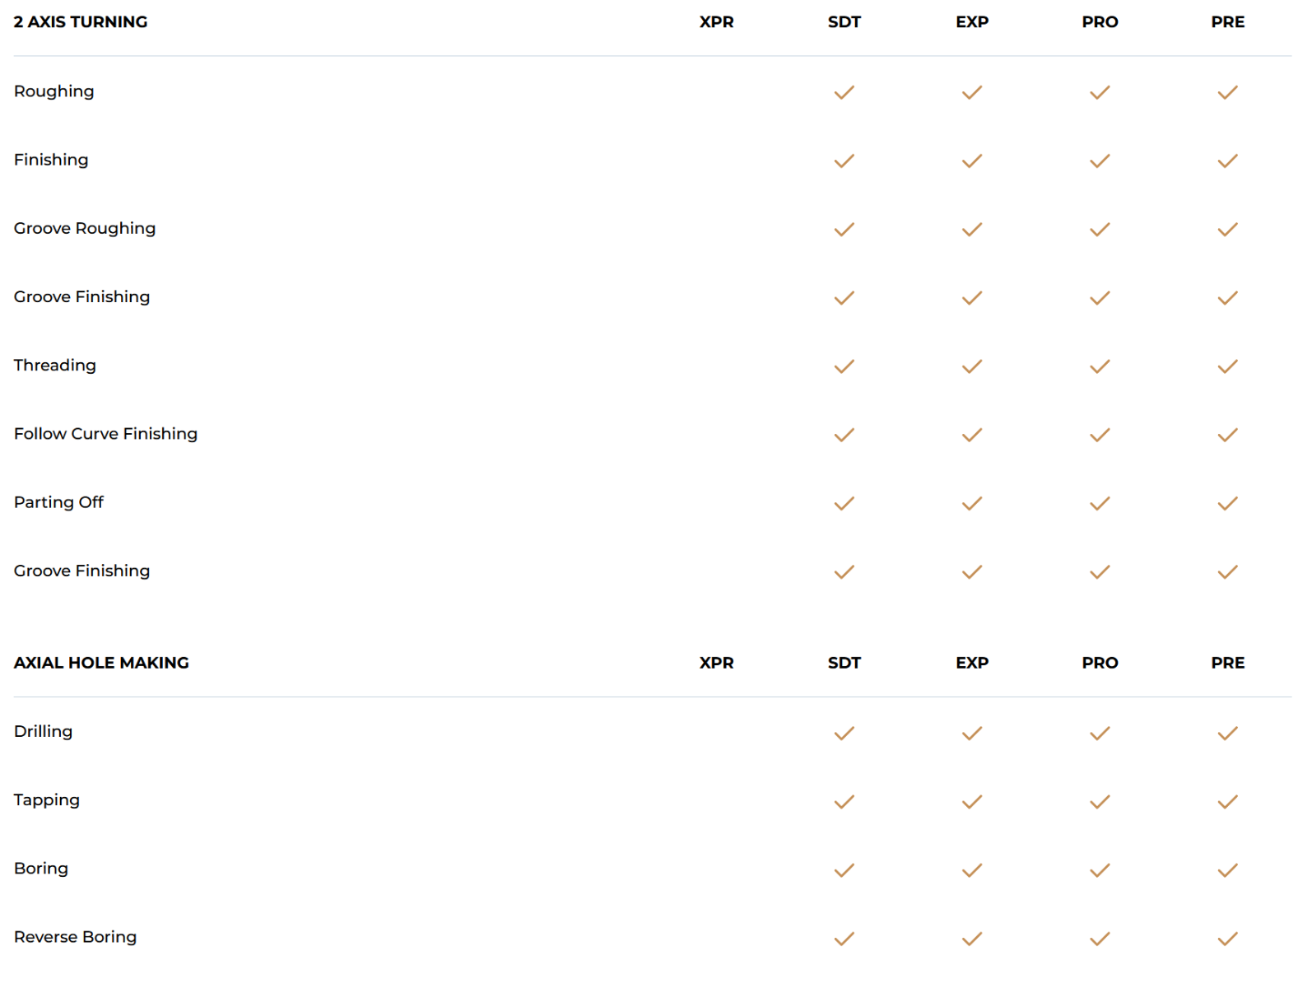Click the Reverse Boring feature label

coord(75,937)
